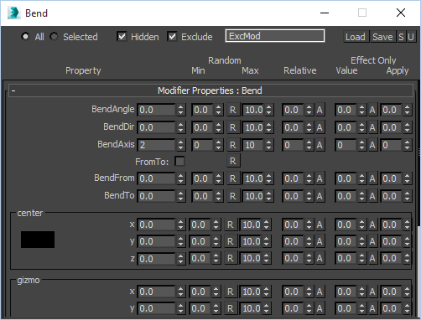
Task: Click the center y property value field
Action: 157,241
